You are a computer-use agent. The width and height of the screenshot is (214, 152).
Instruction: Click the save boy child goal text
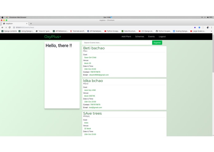tap(90, 90)
